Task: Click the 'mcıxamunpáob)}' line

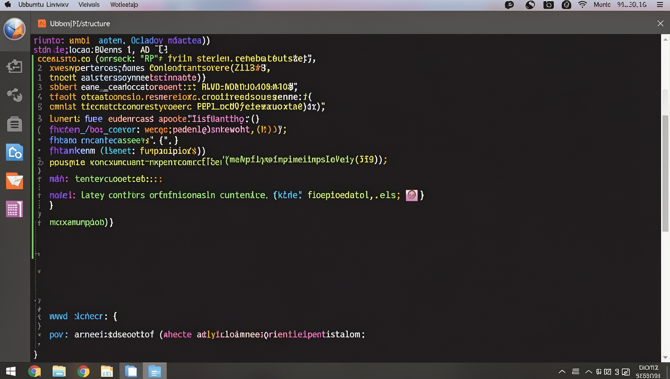Action: [x=82, y=222]
